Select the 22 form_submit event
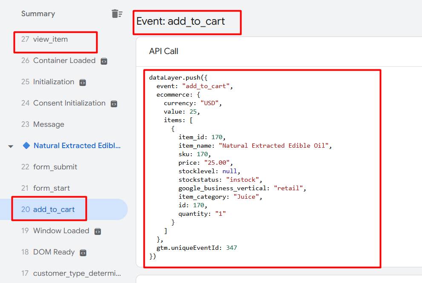This screenshot has width=422, height=283. pos(55,167)
